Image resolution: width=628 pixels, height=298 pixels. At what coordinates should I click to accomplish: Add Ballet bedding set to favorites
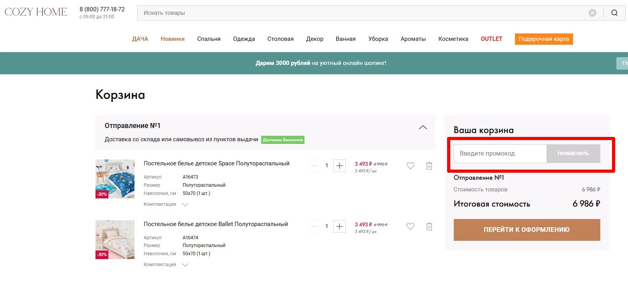point(410,226)
